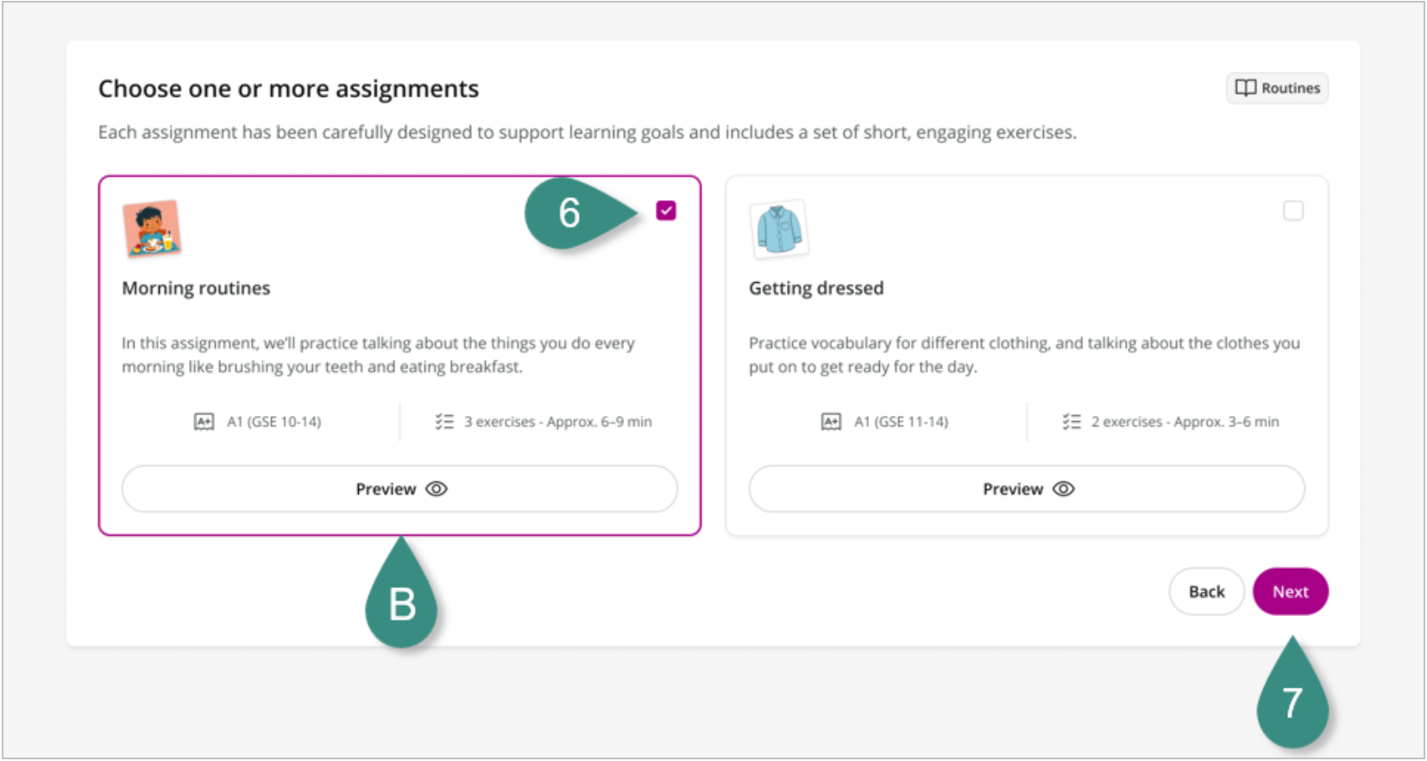
Task: Click the A1 level icon for Getting dressed
Action: [831, 422]
